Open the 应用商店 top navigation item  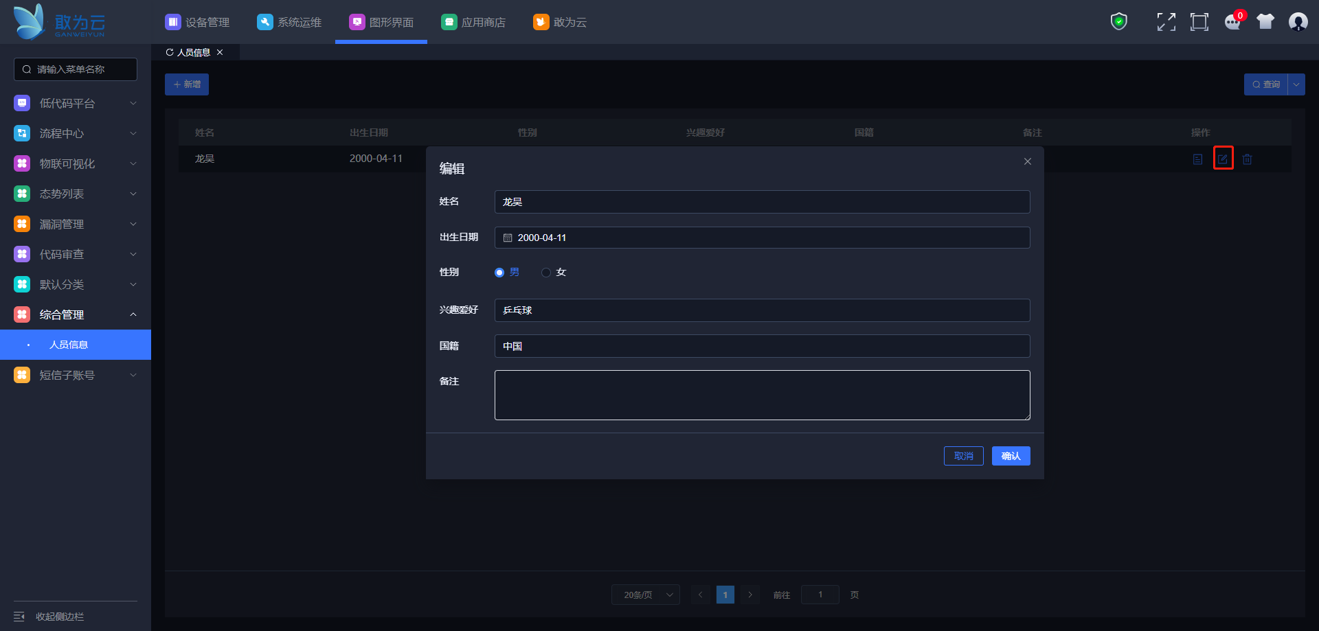coord(473,23)
